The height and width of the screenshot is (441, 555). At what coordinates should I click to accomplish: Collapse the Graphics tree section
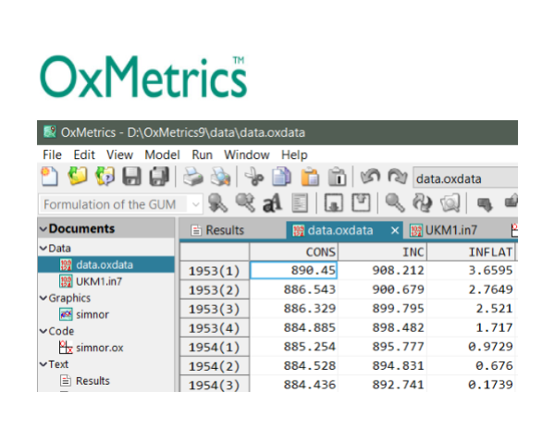[43, 298]
